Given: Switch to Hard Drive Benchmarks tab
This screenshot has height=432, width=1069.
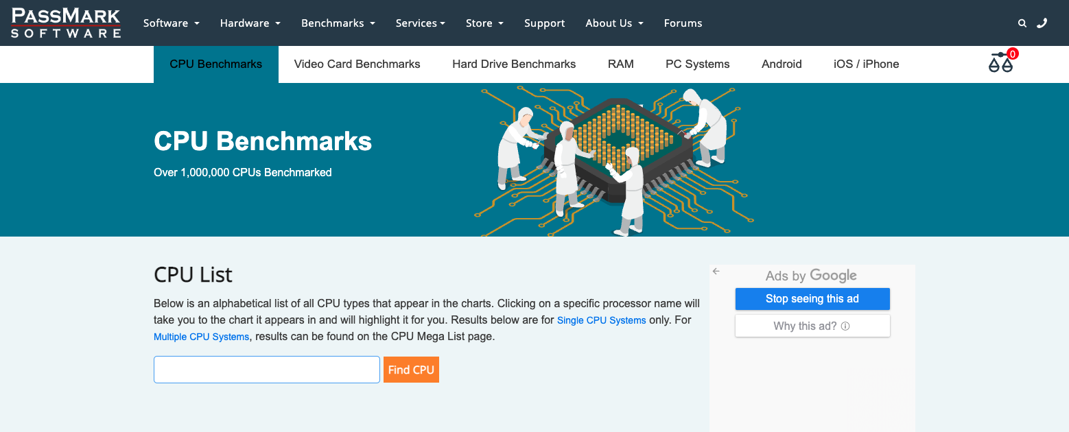Looking at the screenshot, I should [514, 64].
